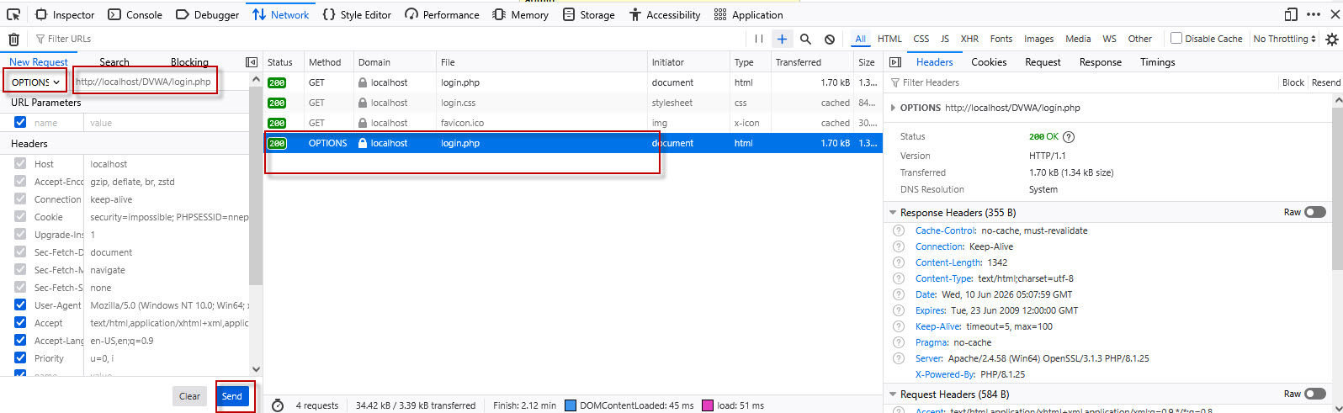
Task: Toggle Raw for Response Headers
Action: tap(1314, 212)
